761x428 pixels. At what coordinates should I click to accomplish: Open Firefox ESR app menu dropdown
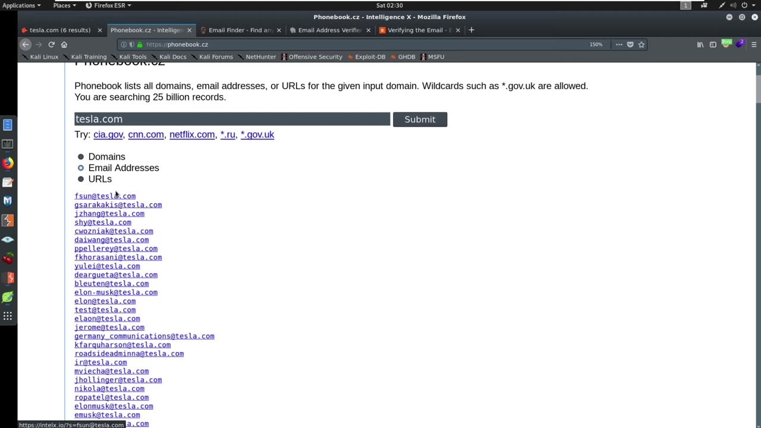point(108,5)
